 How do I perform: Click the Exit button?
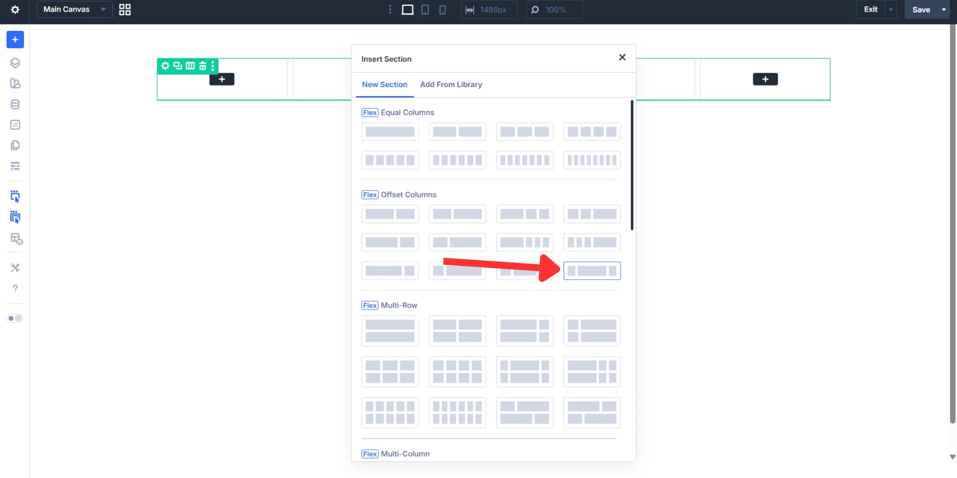(x=871, y=9)
